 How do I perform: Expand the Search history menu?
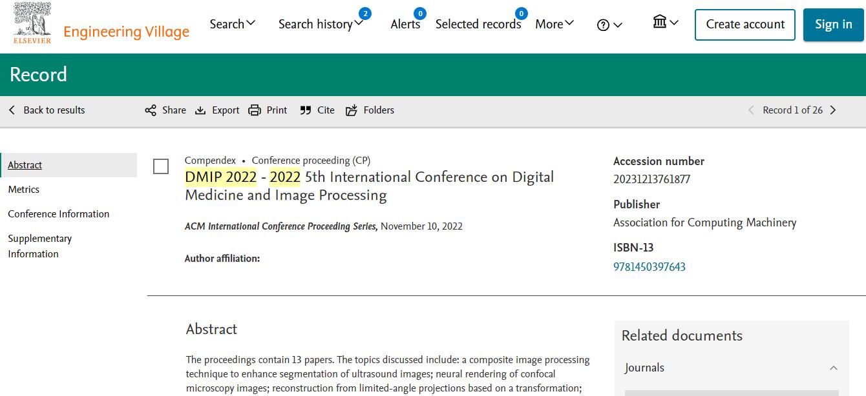321,24
